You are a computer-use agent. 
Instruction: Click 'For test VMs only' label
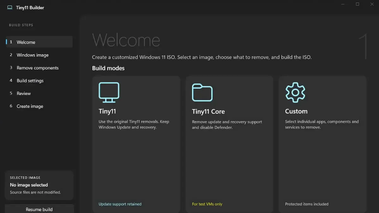207,204
